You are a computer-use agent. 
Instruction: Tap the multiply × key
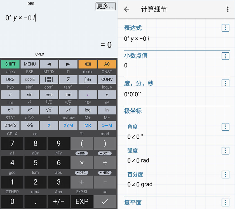[x=82, y=163]
